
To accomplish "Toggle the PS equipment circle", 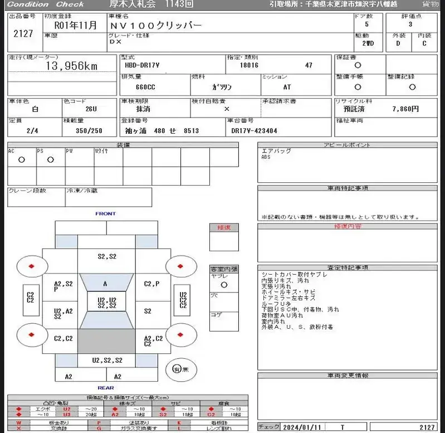I will [x=51, y=159].
